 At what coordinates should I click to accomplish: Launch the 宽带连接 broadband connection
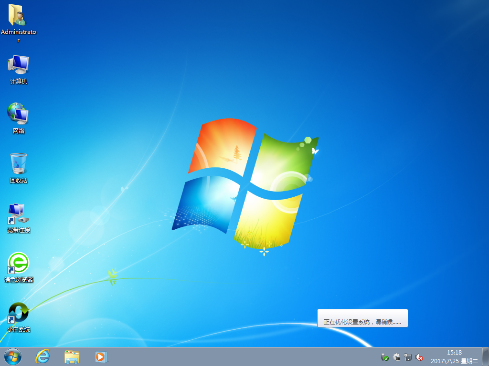click(18, 215)
